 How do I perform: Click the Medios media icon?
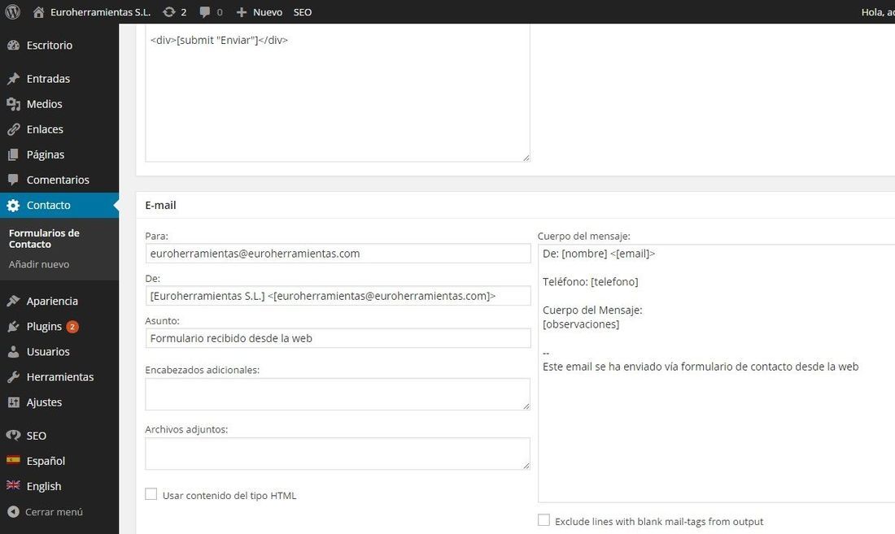[x=13, y=104]
